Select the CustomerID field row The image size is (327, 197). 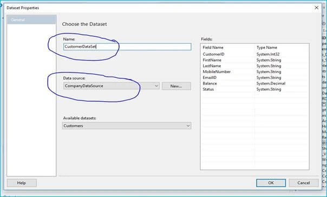254,54
